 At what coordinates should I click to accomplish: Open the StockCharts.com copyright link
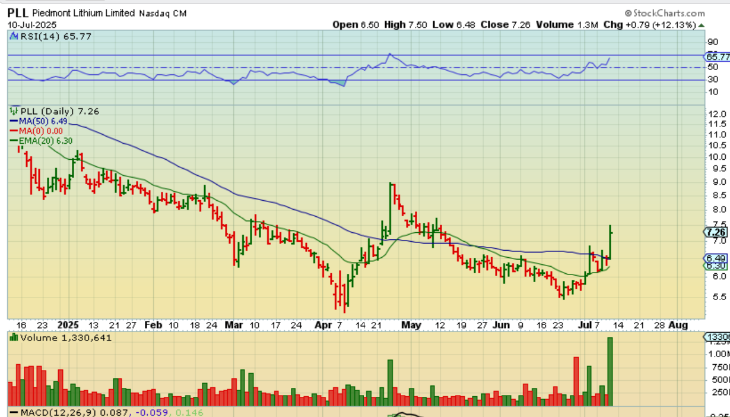tap(665, 12)
